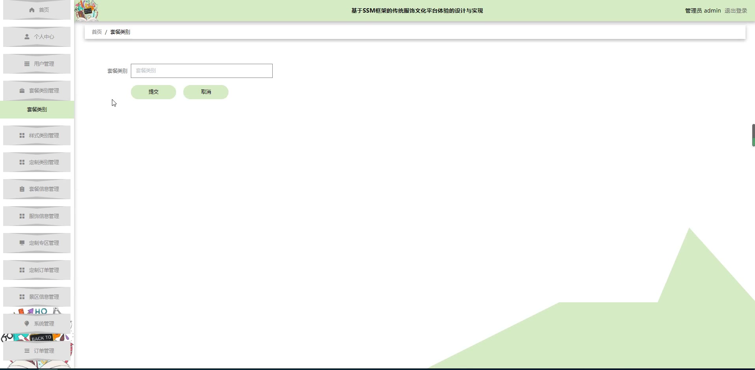The height and width of the screenshot is (370, 755).
Task: Click 退出登录 logout link
Action: click(x=736, y=11)
